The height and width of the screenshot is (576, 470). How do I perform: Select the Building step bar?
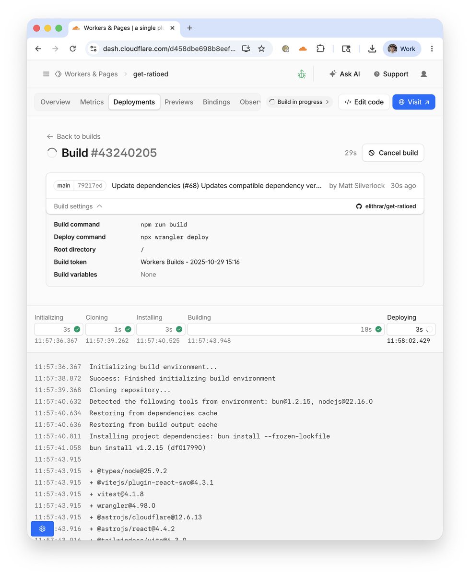point(286,329)
